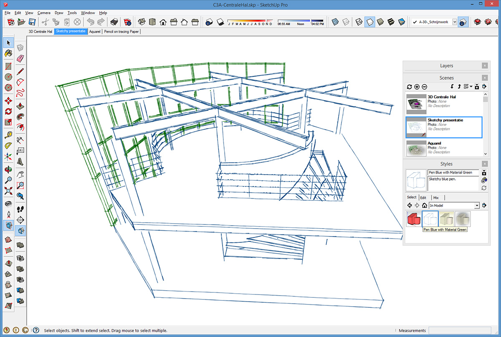Move scene down with arrow button
This screenshot has height=337, width=501.
(452, 86)
